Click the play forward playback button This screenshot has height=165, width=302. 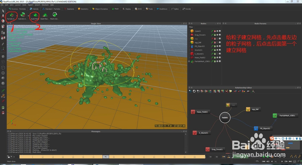282,161
